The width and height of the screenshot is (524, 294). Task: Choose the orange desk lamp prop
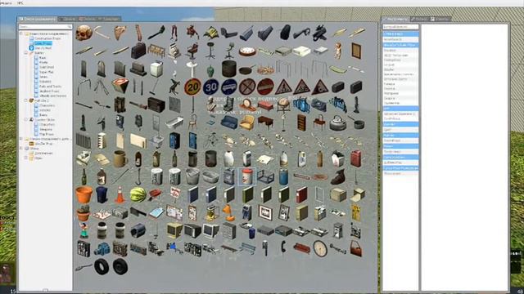pyautogui.click(x=229, y=212)
